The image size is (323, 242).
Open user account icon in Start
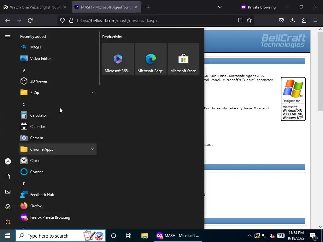click(x=8, y=161)
